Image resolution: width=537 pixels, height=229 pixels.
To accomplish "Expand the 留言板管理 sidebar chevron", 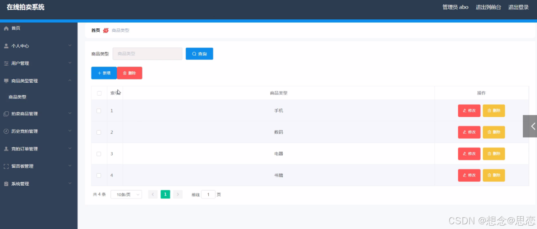I will [70, 166].
